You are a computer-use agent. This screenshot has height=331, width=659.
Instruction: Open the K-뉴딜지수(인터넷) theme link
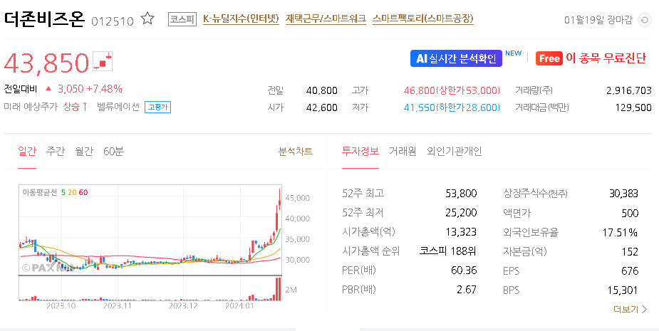pyautogui.click(x=241, y=19)
